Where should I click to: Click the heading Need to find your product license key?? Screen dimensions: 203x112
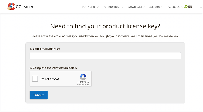point(105,26)
